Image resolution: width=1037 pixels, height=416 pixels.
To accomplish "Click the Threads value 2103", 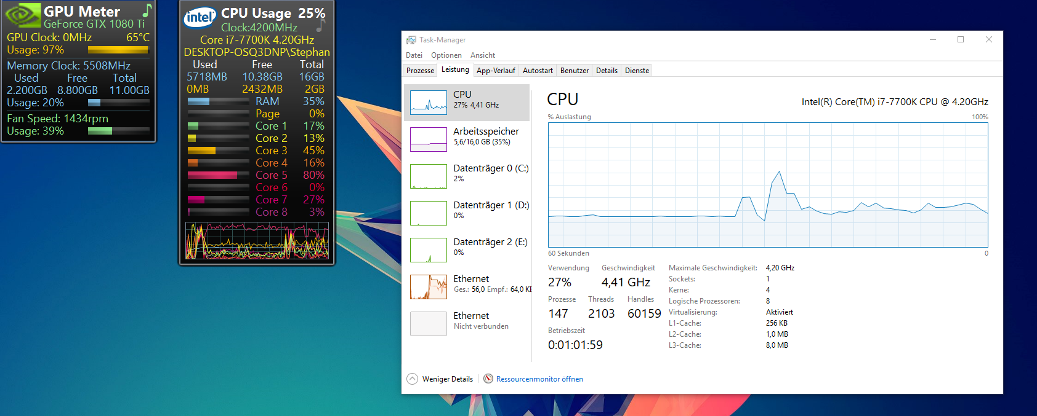I will [x=601, y=313].
